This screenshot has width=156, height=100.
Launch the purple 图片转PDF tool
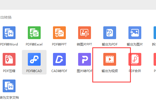tap(85, 59)
